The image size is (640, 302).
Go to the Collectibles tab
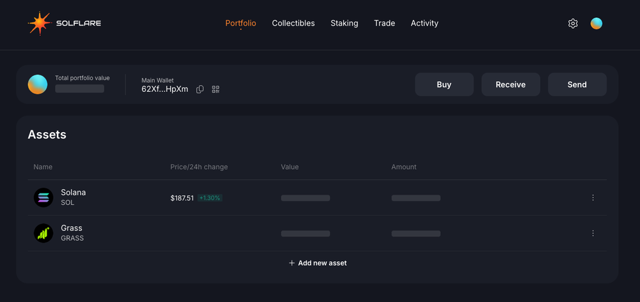(x=293, y=23)
